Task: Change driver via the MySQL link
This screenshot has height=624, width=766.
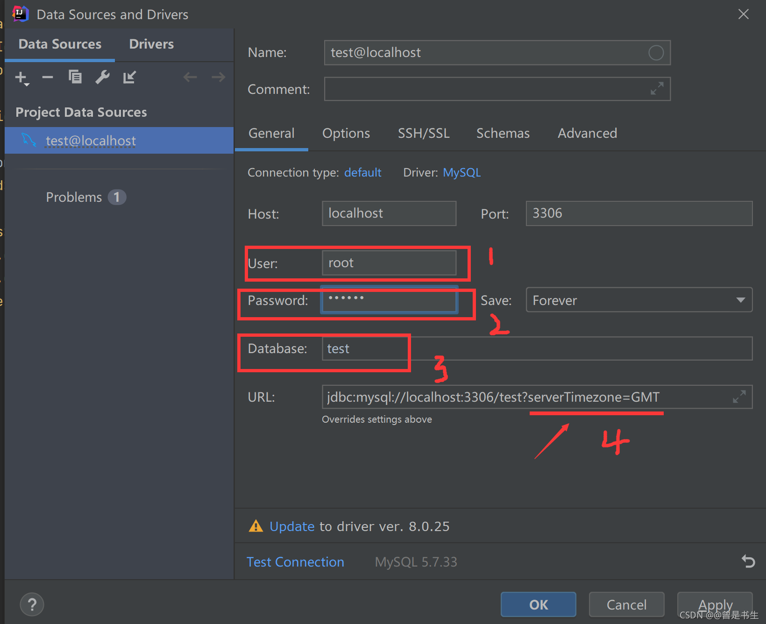Action: [461, 172]
